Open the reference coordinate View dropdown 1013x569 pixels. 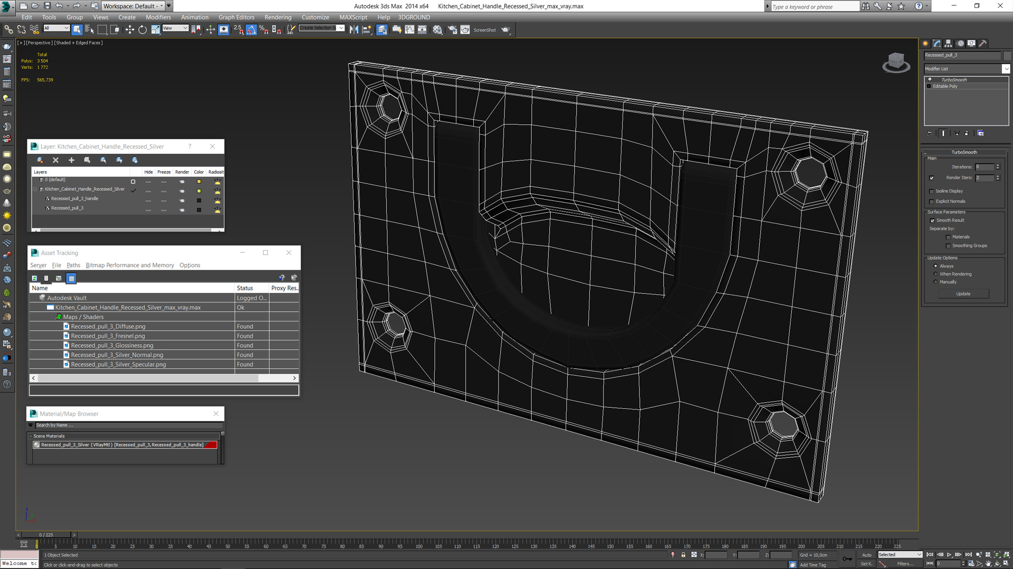coord(176,28)
